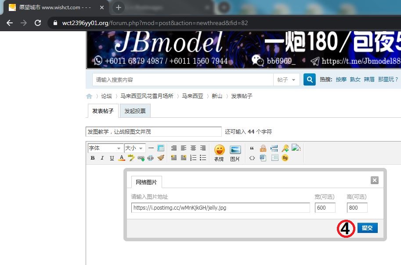Apply auto-justify paragraph alignment
The height and width of the screenshot is (265, 401).
(174, 148)
